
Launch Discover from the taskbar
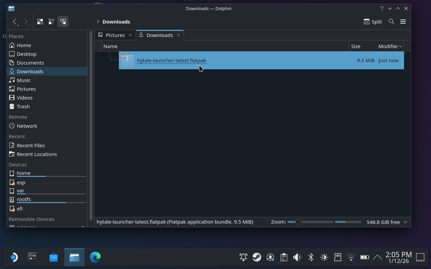[54, 257]
